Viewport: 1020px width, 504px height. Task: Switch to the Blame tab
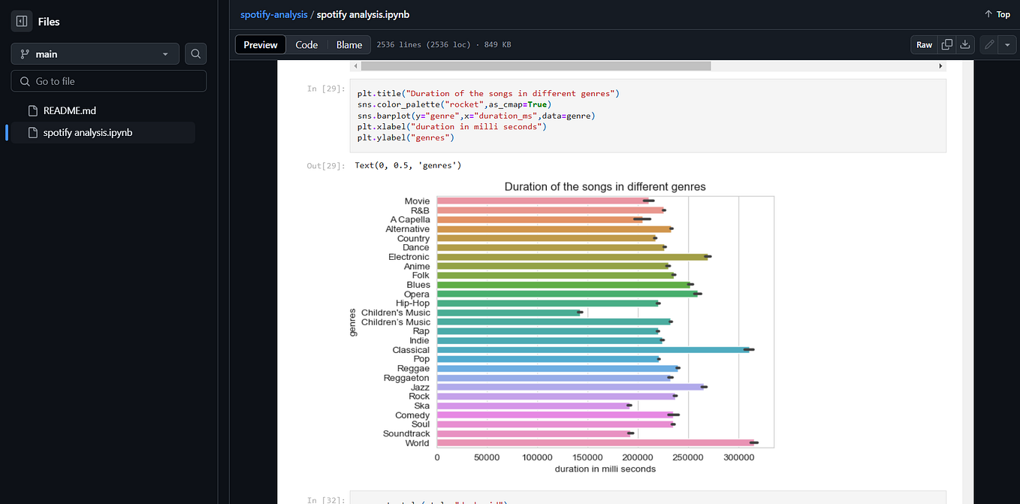pos(349,44)
